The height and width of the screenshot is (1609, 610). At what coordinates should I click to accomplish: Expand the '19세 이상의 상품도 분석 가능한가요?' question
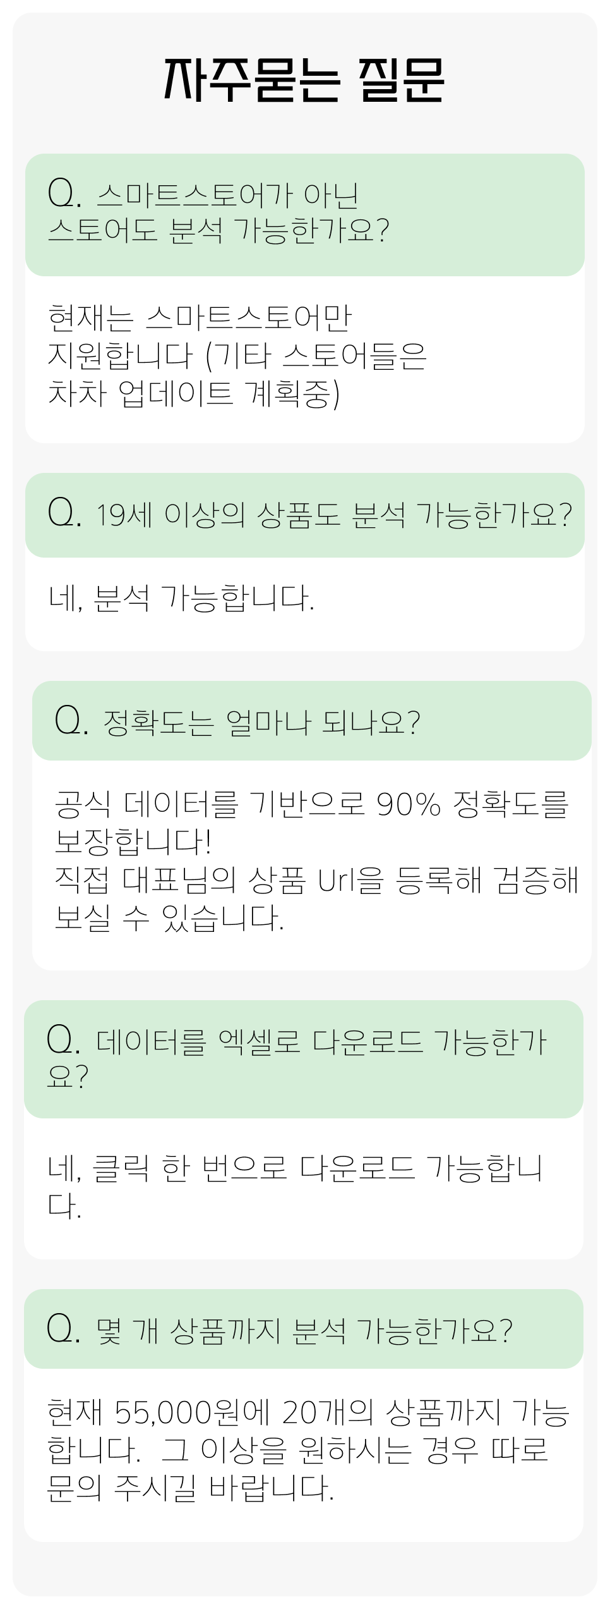(x=334, y=517)
